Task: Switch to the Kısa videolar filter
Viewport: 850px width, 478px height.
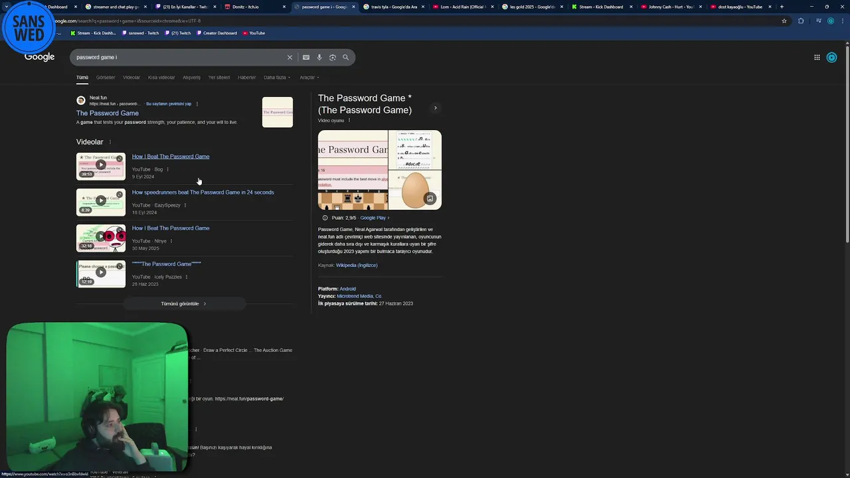Action: point(161,78)
